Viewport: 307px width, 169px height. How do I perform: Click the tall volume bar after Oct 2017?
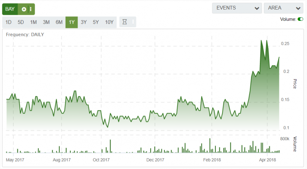pyautogui.click(x=110, y=146)
